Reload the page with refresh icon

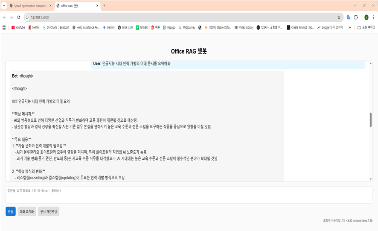(19, 18)
